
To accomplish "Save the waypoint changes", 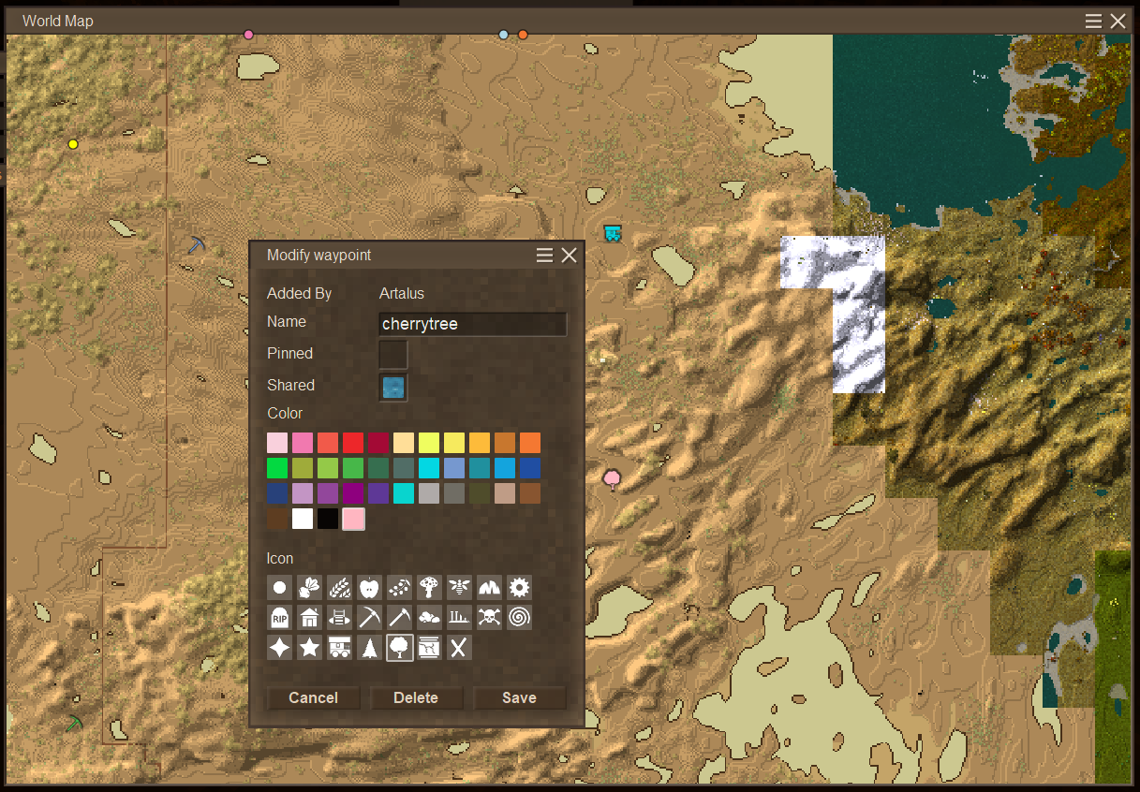I will [519, 697].
